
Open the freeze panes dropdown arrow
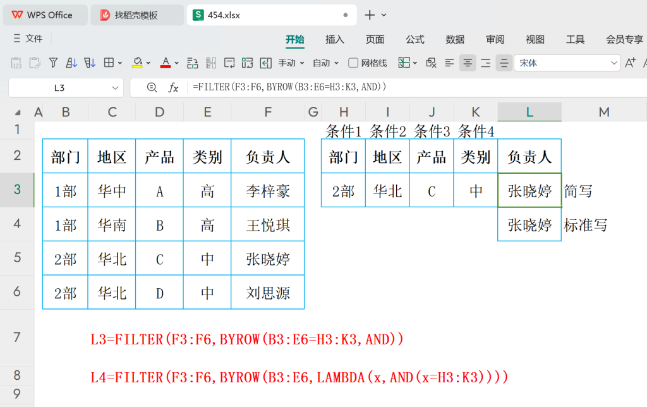pyautogui.click(x=415, y=63)
